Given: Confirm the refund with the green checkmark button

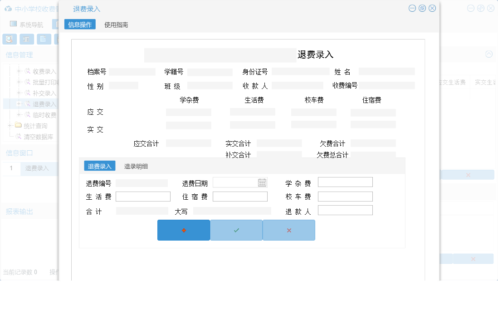Looking at the screenshot, I should 236,230.
